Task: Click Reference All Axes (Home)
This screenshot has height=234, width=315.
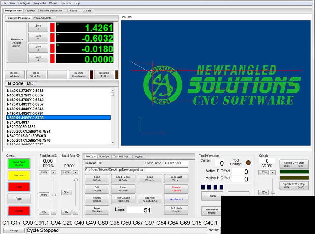Action: click(17, 43)
